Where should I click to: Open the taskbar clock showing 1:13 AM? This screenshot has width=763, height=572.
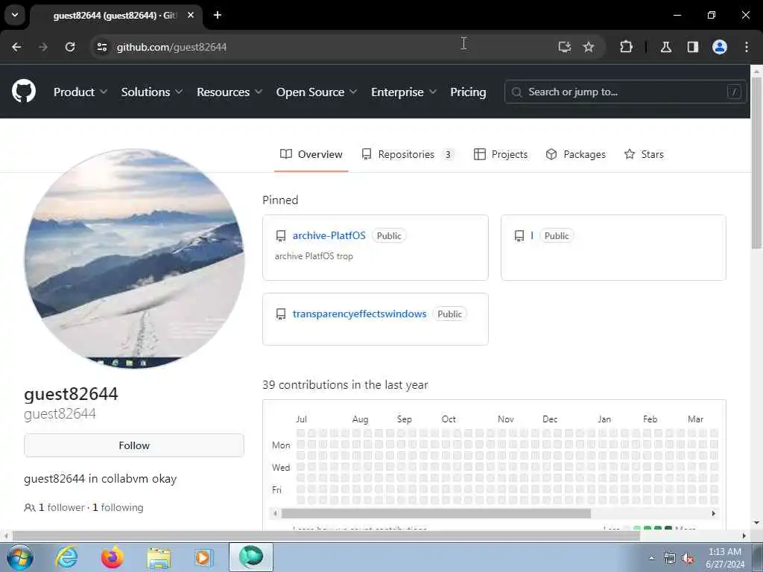point(725,558)
